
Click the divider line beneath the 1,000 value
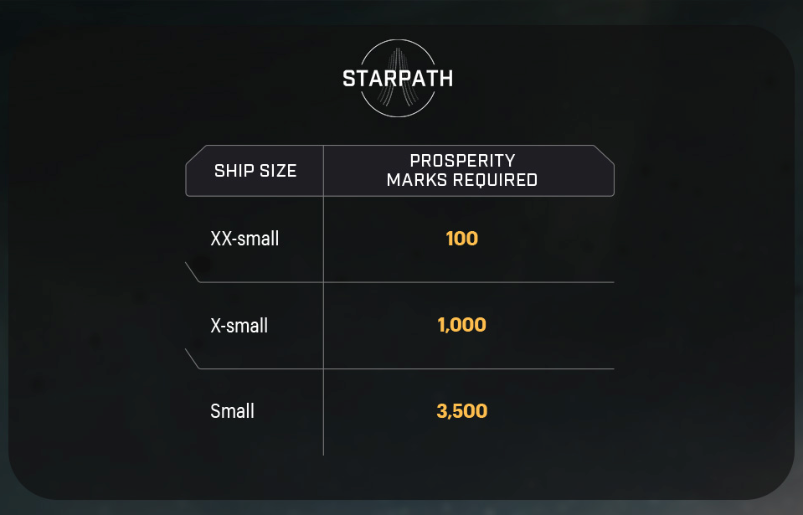coord(462,368)
